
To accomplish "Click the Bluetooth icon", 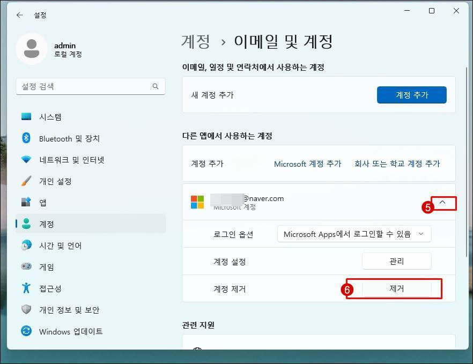I will click(26, 138).
